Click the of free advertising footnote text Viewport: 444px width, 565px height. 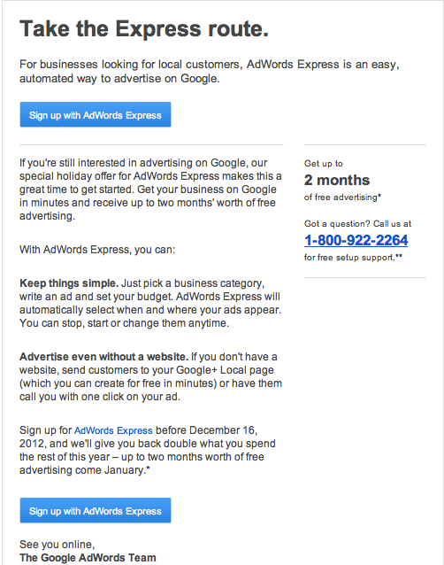click(342, 197)
